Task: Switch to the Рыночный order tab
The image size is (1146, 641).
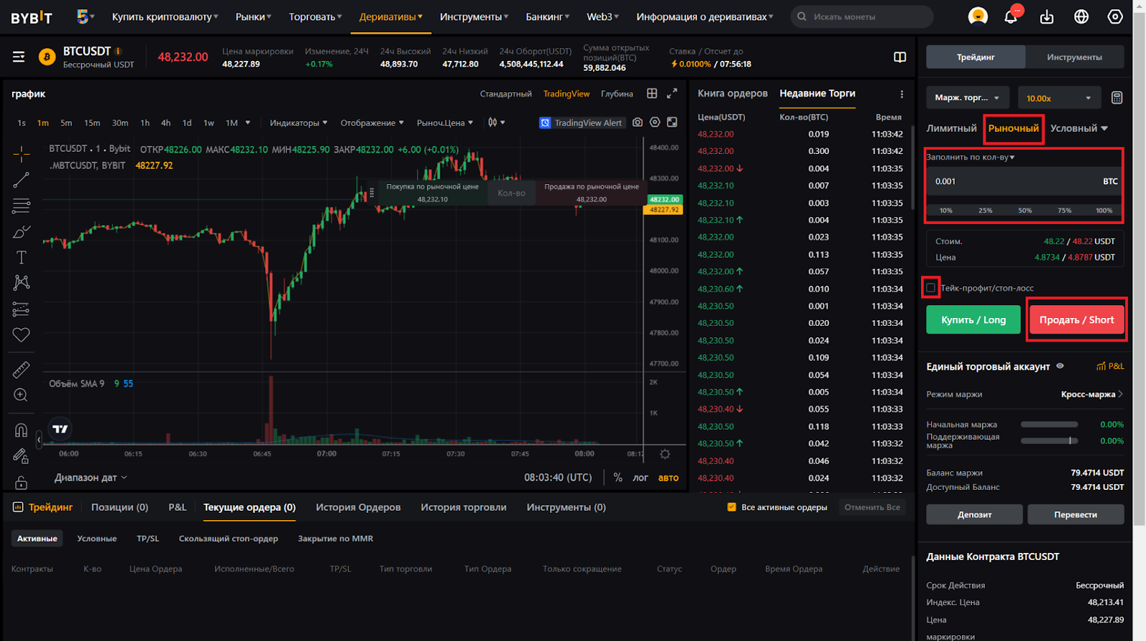Action: [x=1013, y=128]
